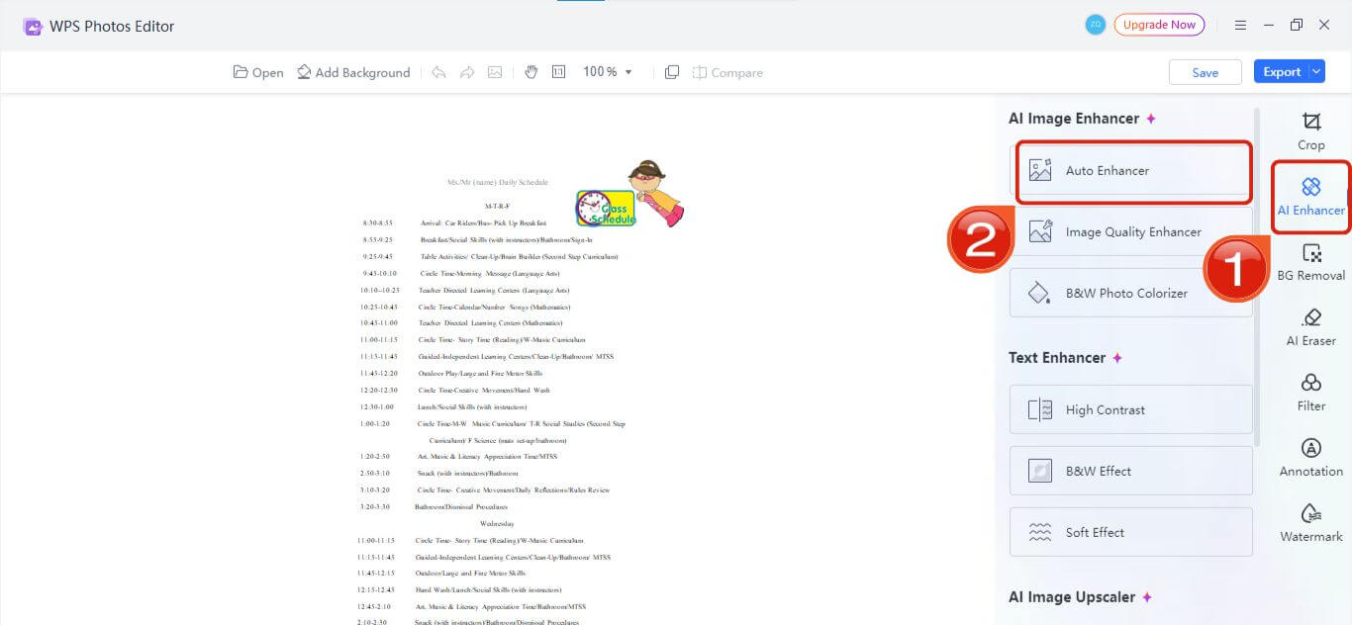Open the hamburger main menu
Viewport: 1352px width, 625px height.
[1240, 26]
